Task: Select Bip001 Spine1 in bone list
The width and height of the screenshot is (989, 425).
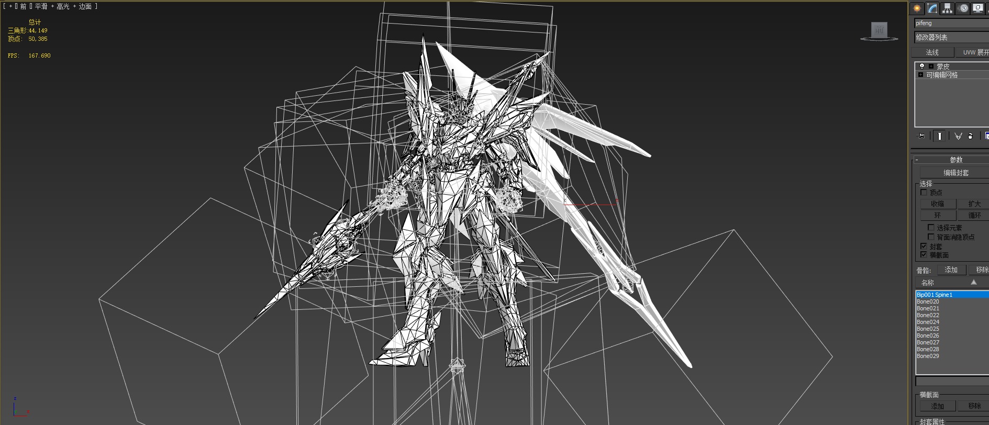Action: point(952,295)
